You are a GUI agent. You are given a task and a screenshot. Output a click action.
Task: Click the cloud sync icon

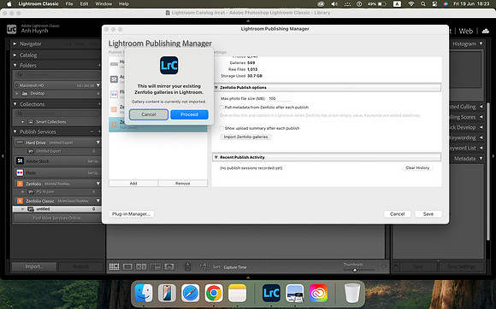tap(485, 31)
